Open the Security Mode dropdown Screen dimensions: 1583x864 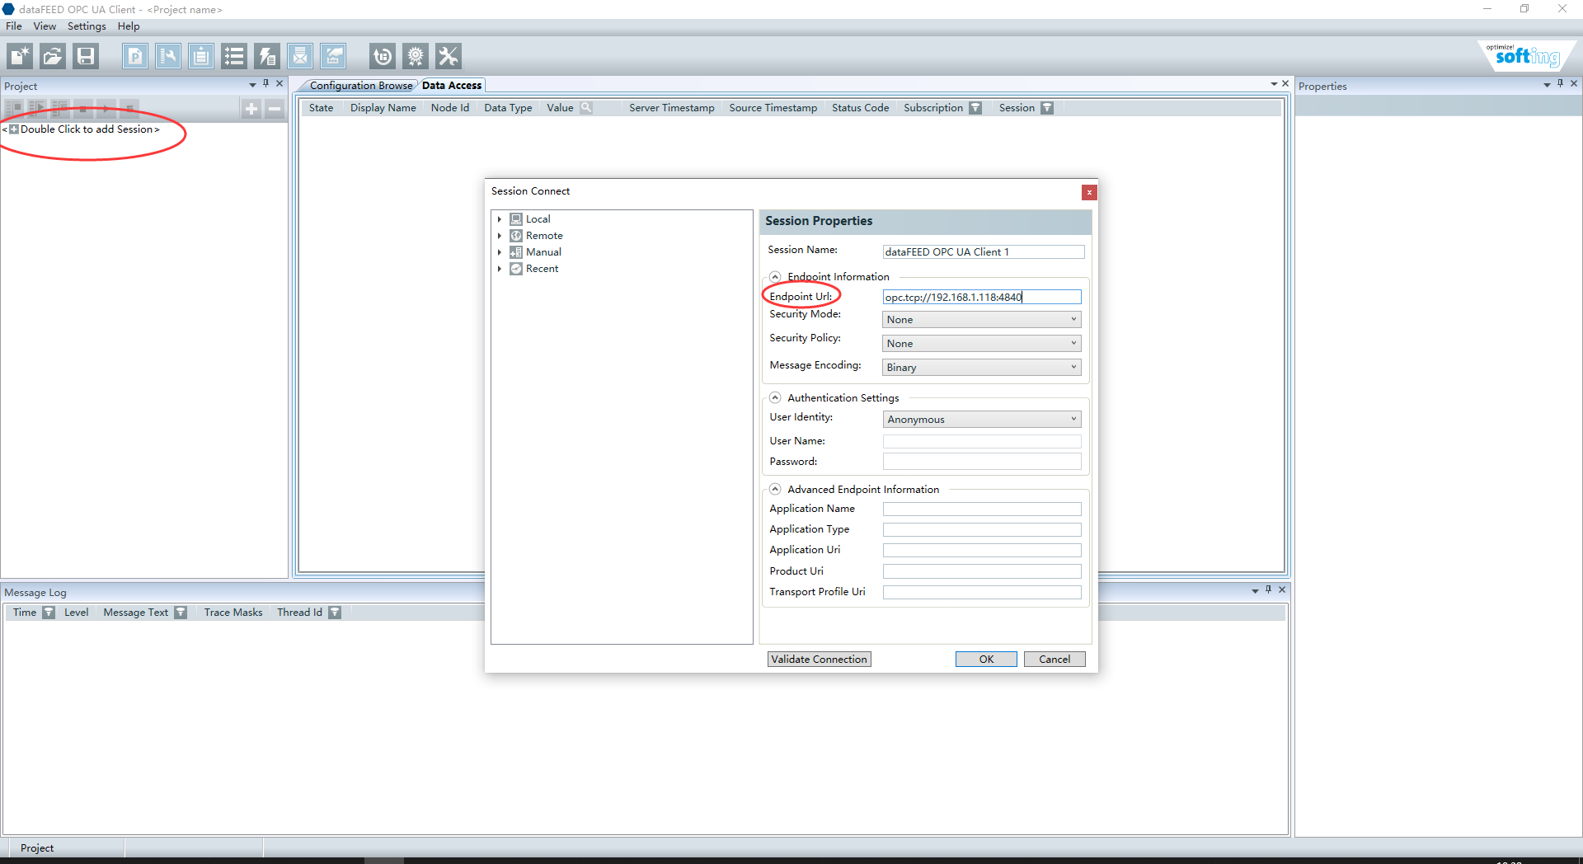pyautogui.click(x=981, y=320)
